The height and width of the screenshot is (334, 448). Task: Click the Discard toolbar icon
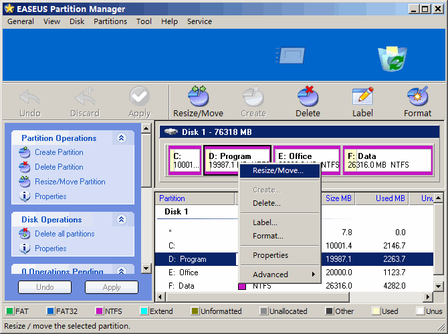pos(84,96)
